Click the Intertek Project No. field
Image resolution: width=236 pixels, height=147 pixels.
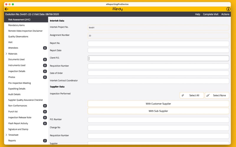[158, 28]
